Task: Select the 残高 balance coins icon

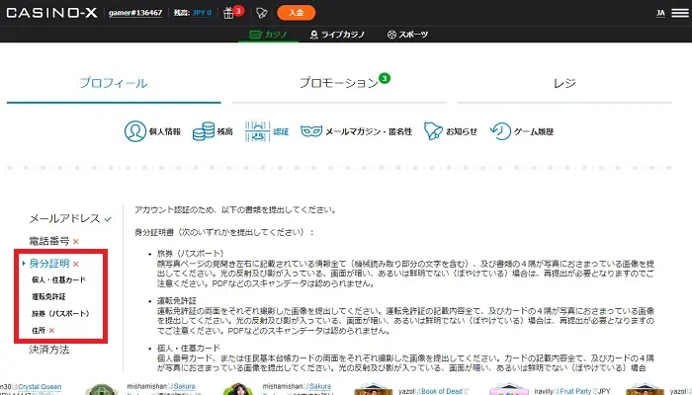Action: [204, 131]
